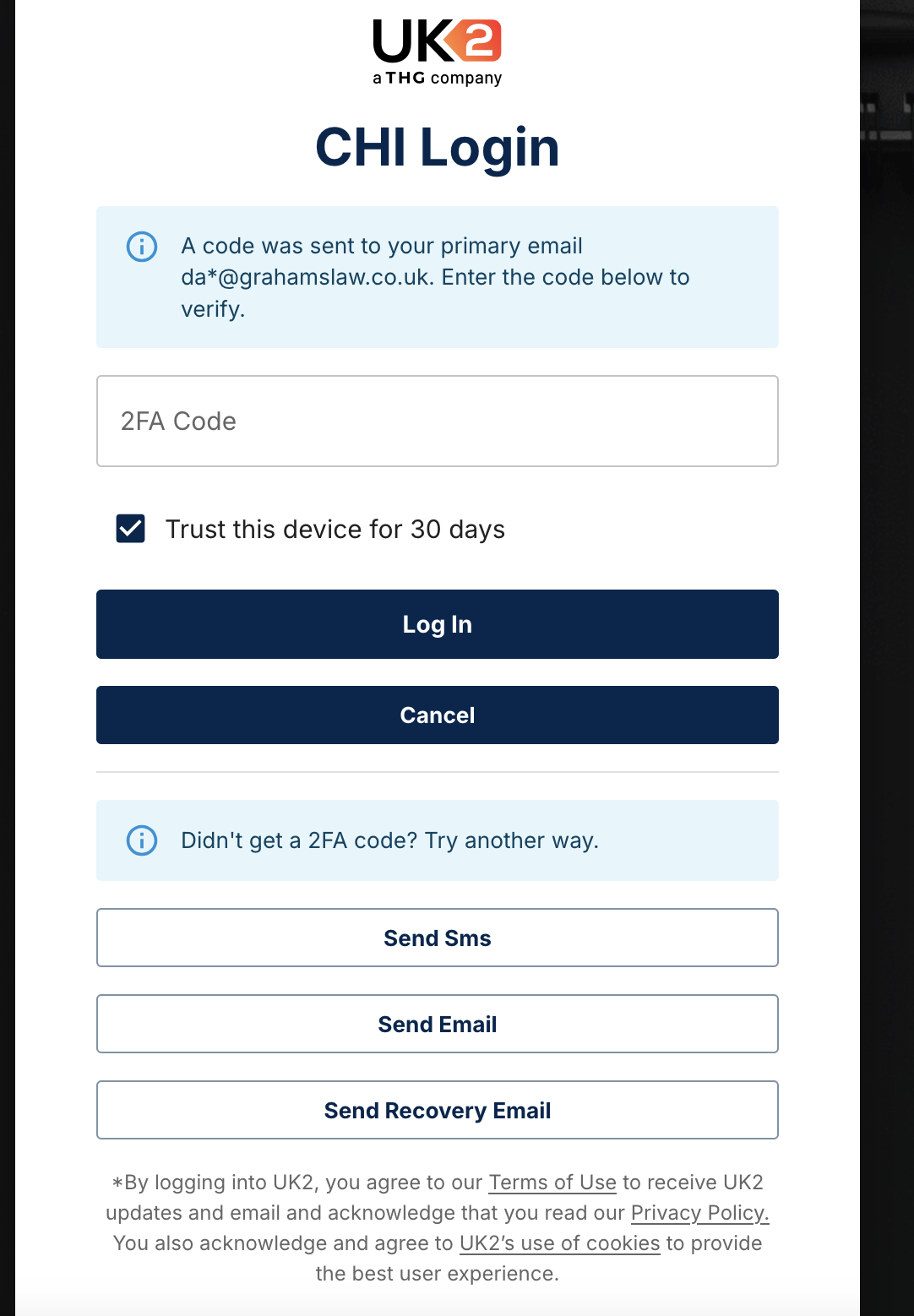
Task: Choose Send Recovery Email option
Action: (437, 1110)
